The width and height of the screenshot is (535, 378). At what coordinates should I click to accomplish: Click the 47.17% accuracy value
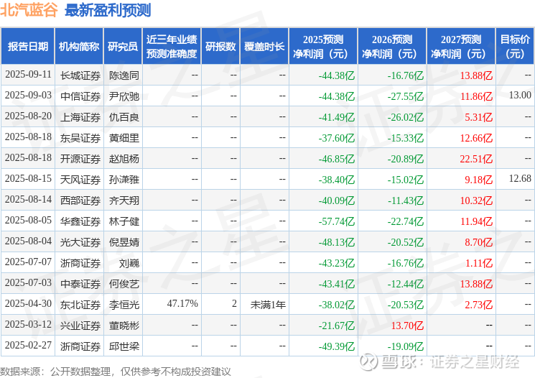(x=182, y=303)
